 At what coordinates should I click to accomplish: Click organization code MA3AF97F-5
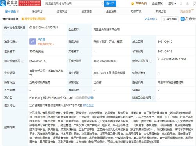tap(38, 61)
